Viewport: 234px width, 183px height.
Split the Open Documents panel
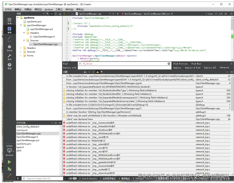tap(56, 123)
